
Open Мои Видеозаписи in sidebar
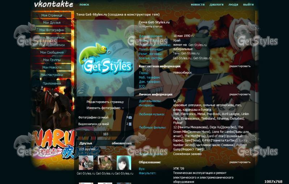(x=52, y=38)
